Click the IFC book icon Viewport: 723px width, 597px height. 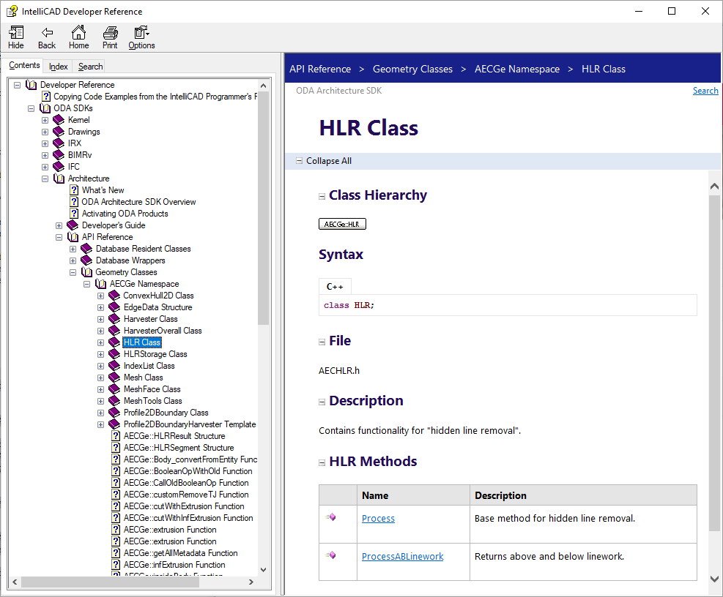pos(59,167)
